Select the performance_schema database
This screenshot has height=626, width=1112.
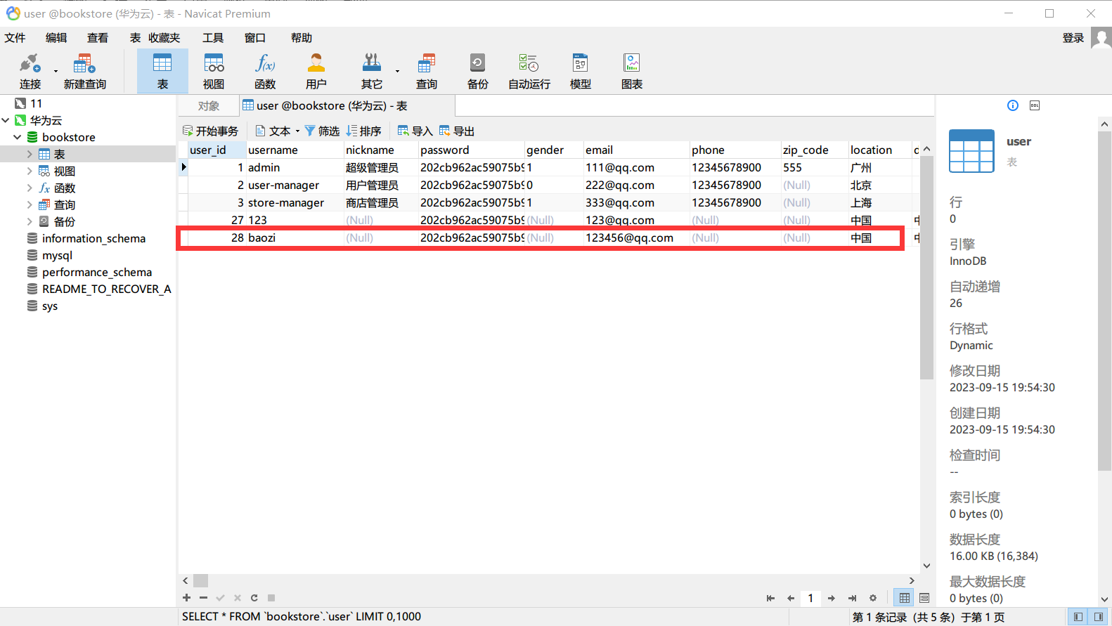(97, 272)
